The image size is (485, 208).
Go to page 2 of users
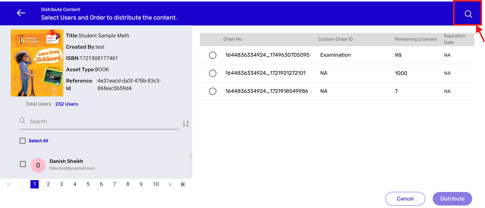[48, 184]
